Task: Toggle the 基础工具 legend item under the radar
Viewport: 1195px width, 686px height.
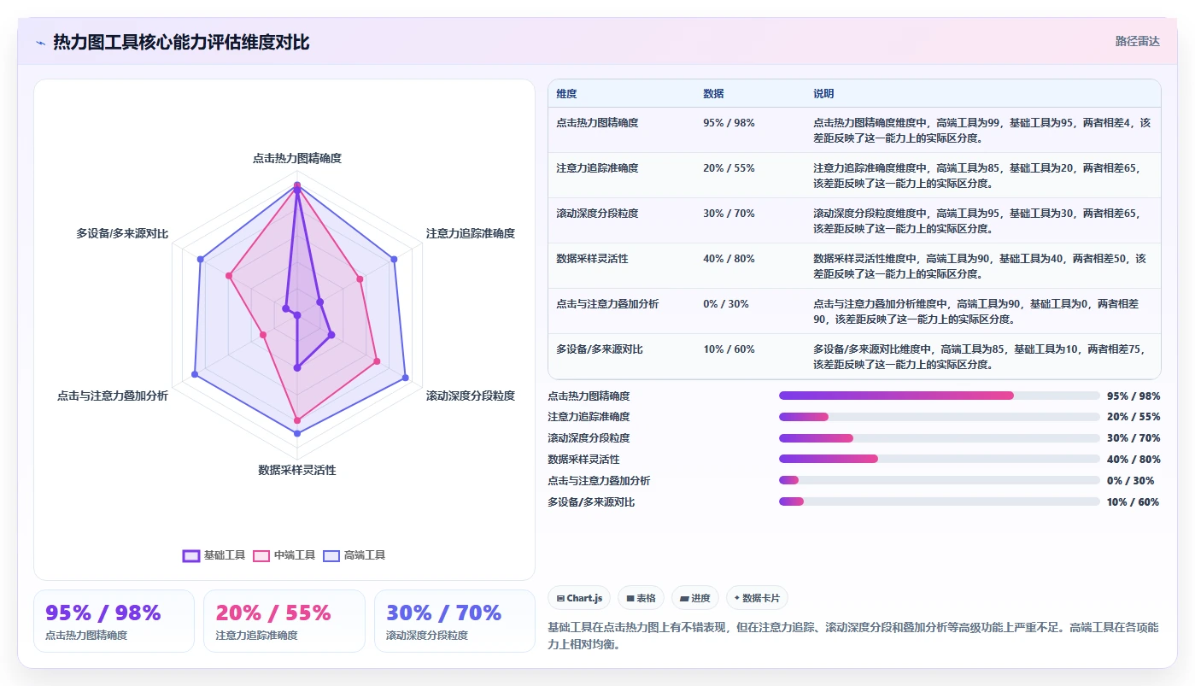Action: (214, 555)
